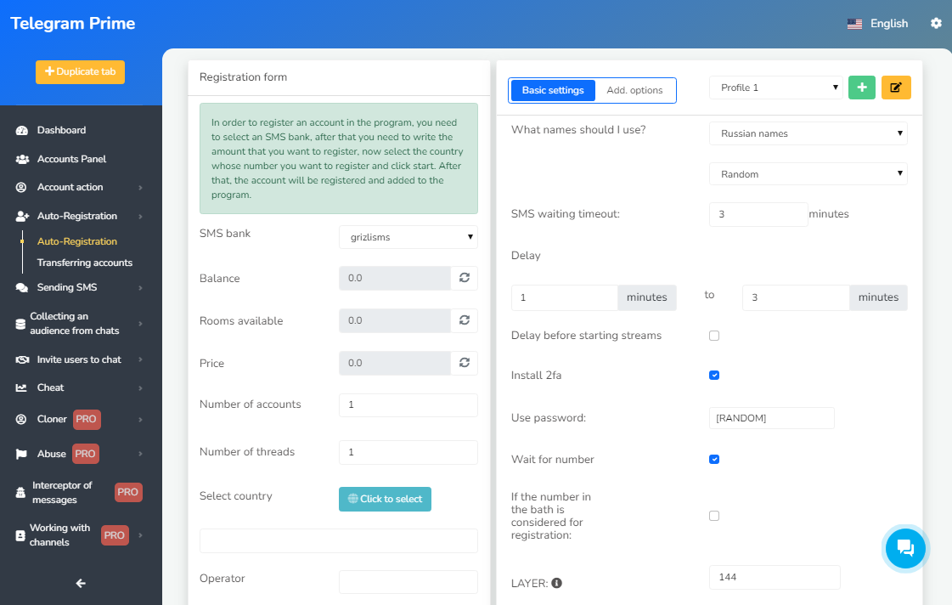The image size is (952, 605).
Task: Click the LAYER info icon
Action: (x=557, y=584)
